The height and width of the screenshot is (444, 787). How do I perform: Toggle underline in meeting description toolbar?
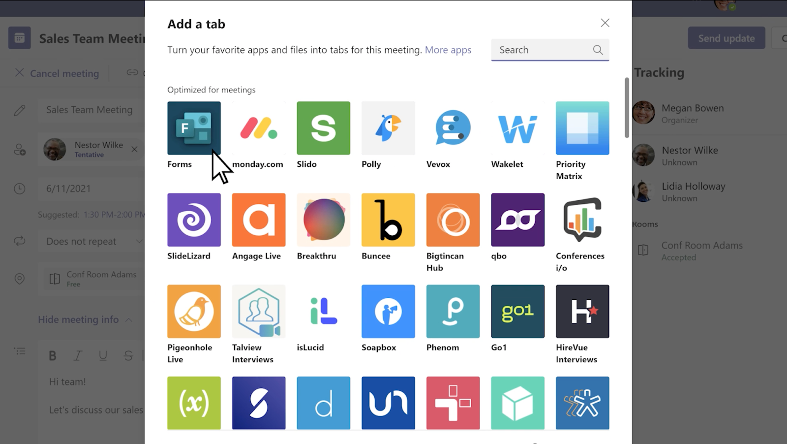[103, 355]
